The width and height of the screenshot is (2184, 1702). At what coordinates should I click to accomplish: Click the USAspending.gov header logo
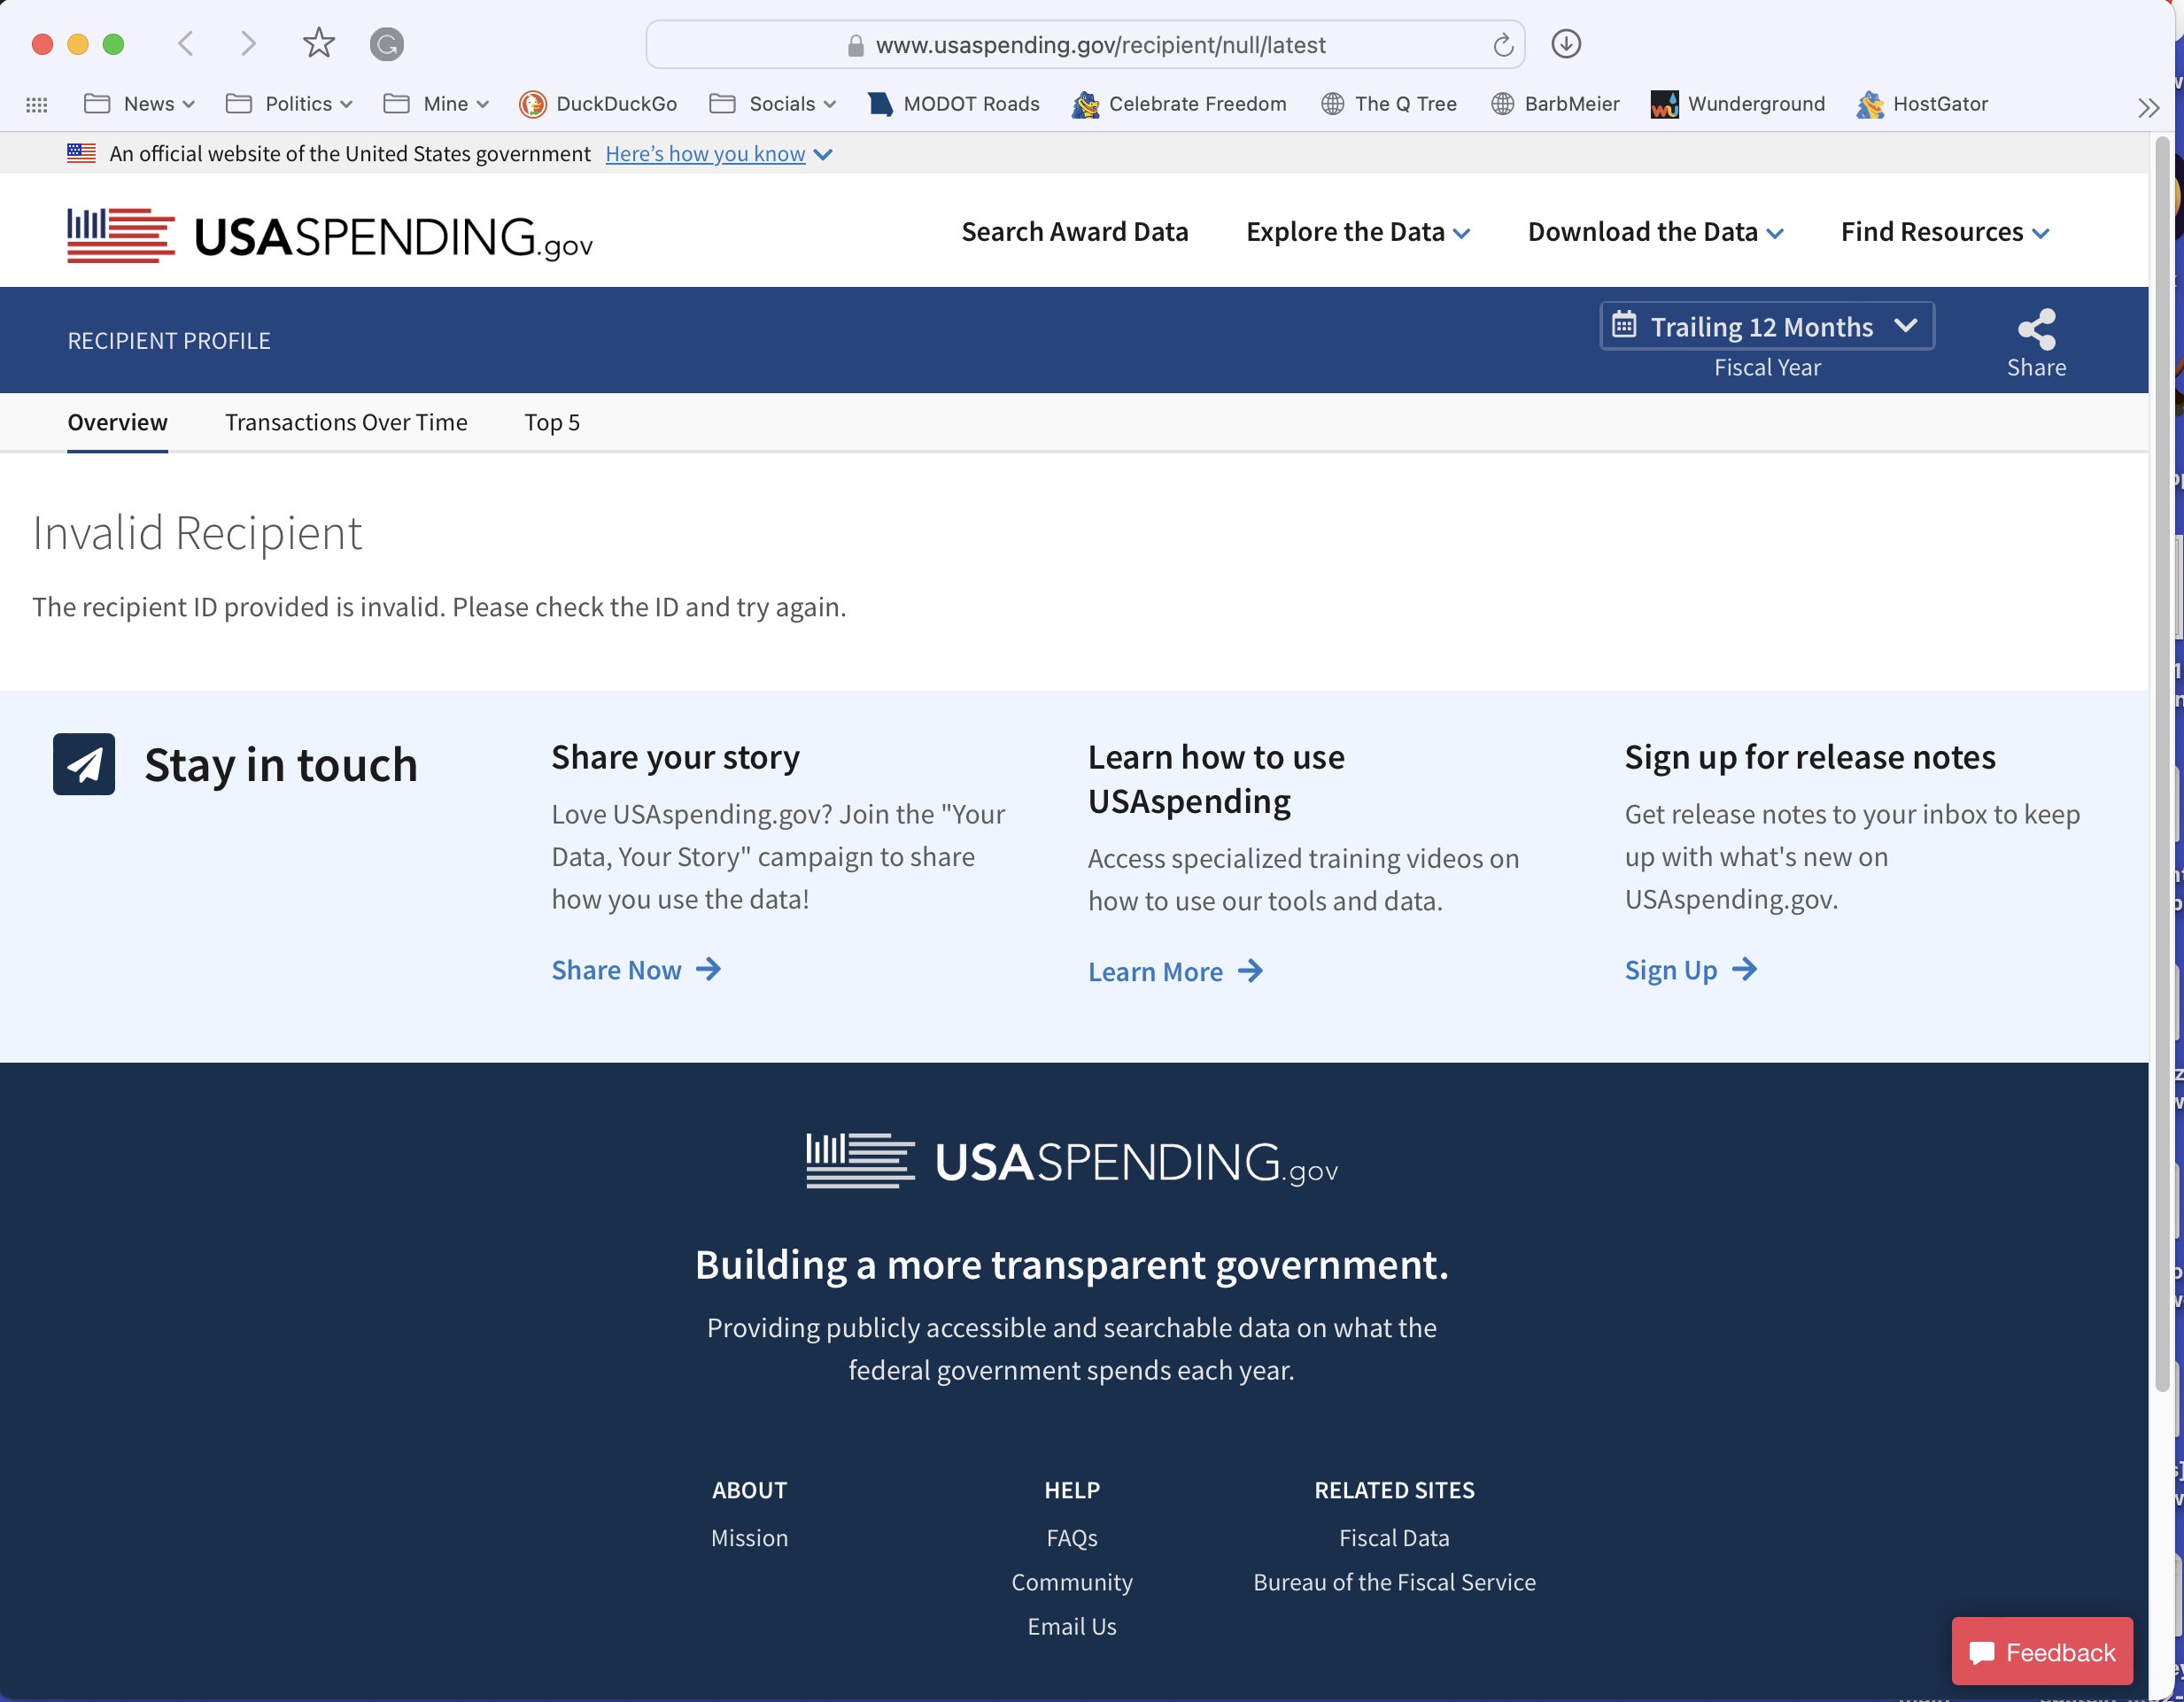tap(330, 236)
